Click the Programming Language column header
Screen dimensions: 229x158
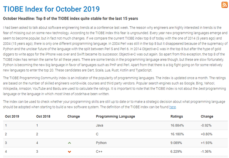tap(115, 117)
